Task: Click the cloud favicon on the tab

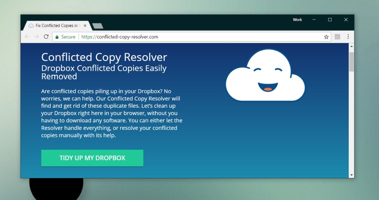Action: [31, 26]
